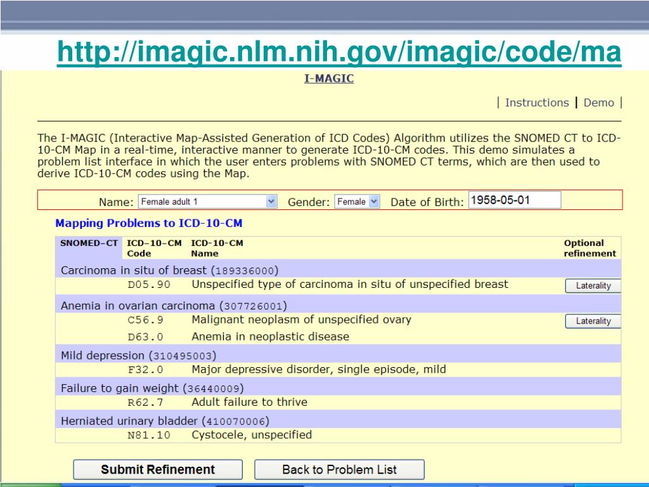Click the ICD code D05.90

tap(149, 285)
